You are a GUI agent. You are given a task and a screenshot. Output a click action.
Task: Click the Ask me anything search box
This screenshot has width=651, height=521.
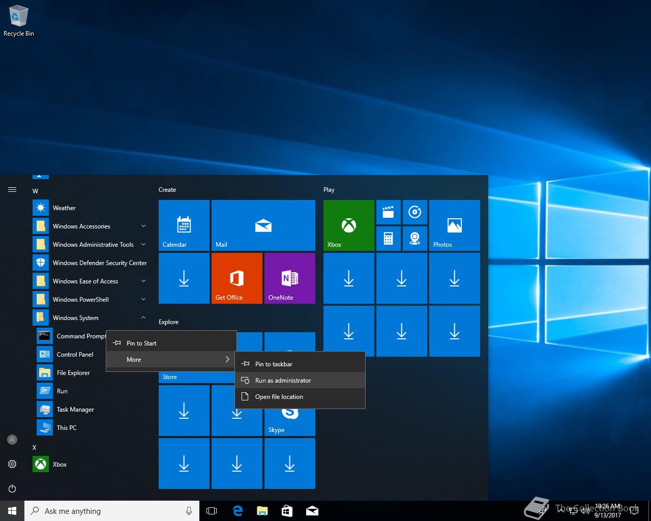click(112, 511)
